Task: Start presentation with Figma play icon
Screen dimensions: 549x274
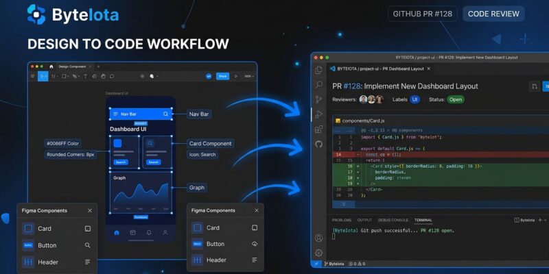Action: click(x=235, y=76)
